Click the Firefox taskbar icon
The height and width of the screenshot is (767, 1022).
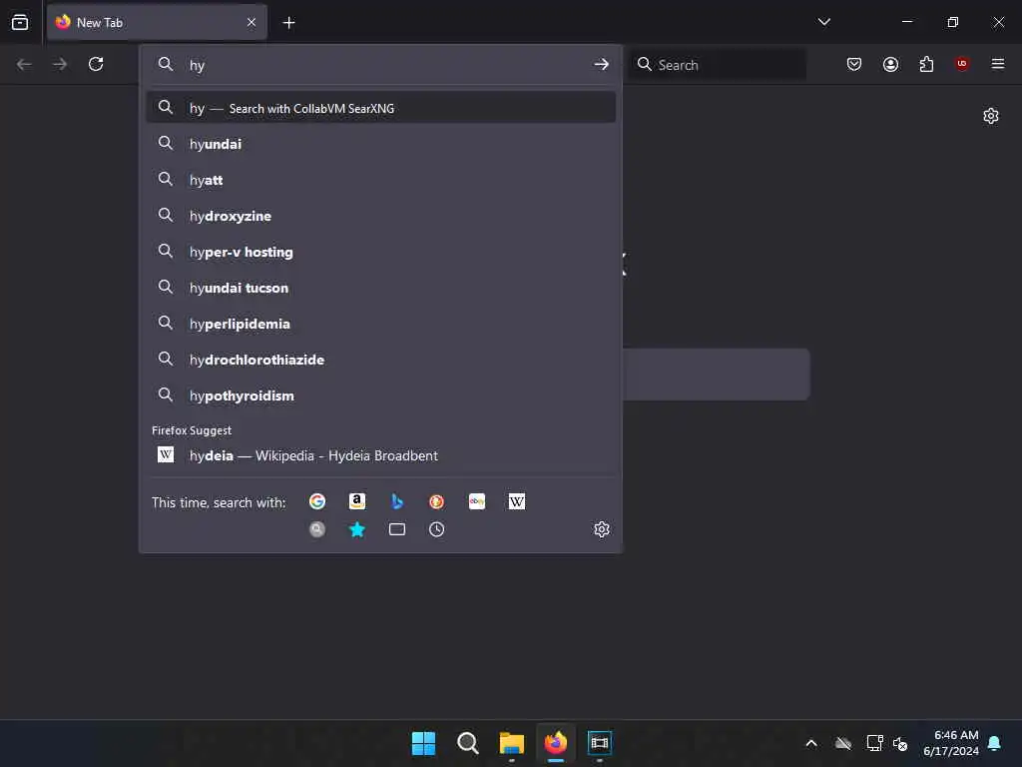coord(555,743)
